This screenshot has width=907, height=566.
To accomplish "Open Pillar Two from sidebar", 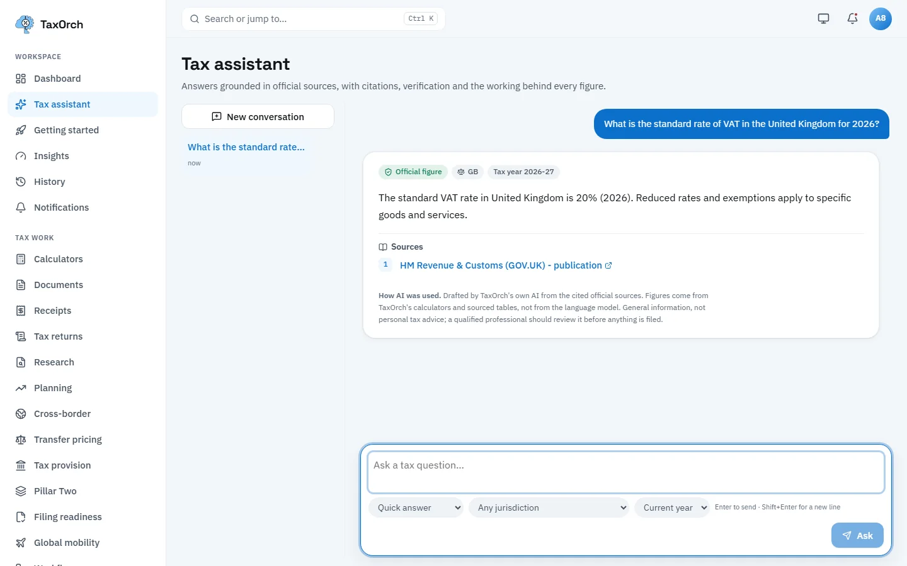I will point(83,491).
